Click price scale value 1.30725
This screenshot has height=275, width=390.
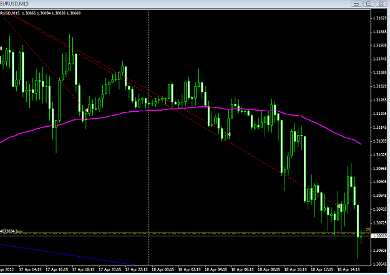[x=380, y=223]
